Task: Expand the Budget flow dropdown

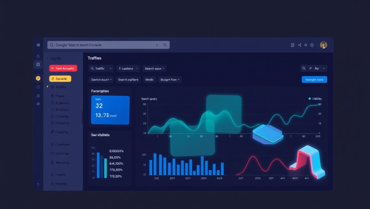Action: [x=170, y=79]
